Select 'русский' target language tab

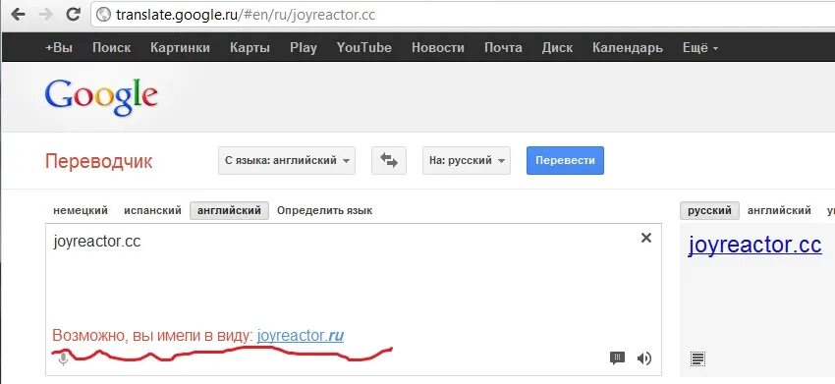tap(709, 210)
